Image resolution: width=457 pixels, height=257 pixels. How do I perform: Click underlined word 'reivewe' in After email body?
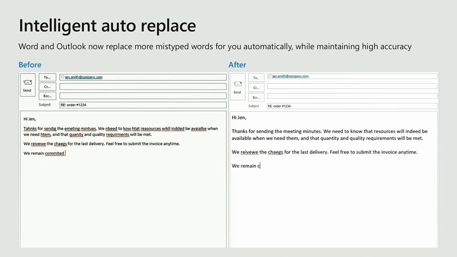[249, 152]
